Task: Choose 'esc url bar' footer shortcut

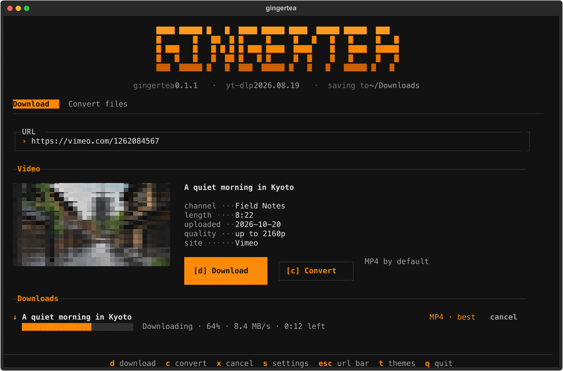Action: (344, 363)
